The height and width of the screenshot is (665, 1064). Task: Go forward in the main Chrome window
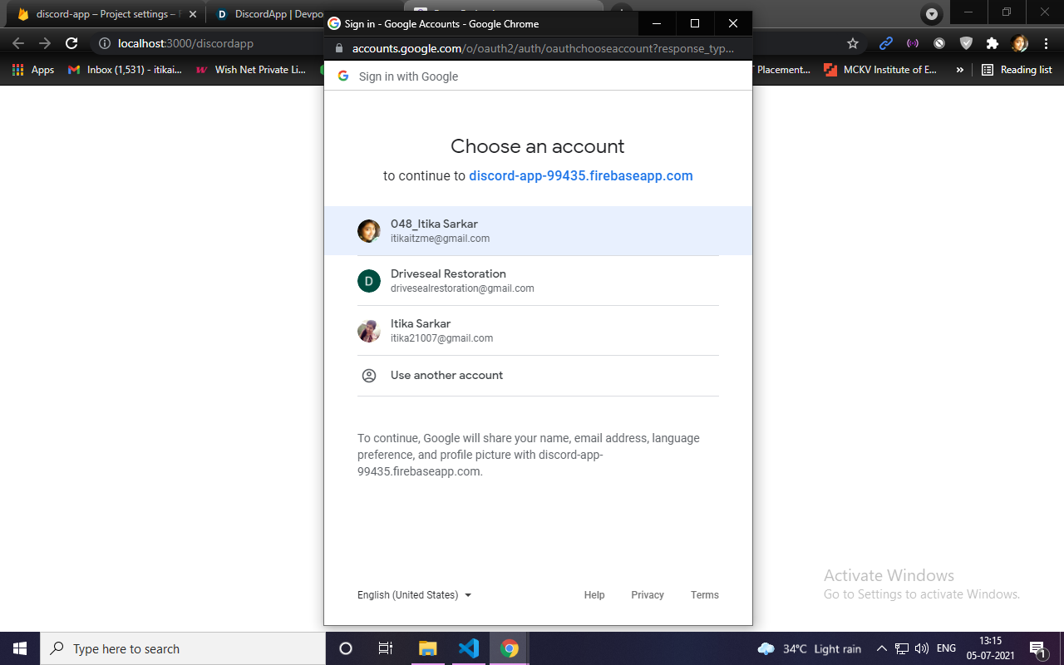point(45,43)
